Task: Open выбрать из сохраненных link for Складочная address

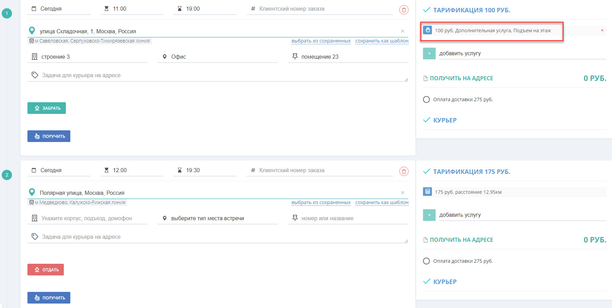Action: [321, 41]
